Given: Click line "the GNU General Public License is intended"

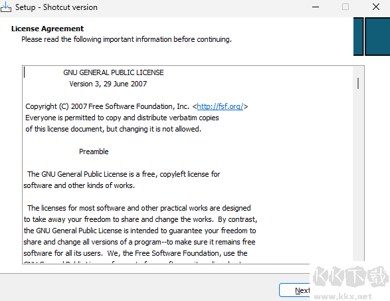Looking at the screenshot, I should click(140, 231).
